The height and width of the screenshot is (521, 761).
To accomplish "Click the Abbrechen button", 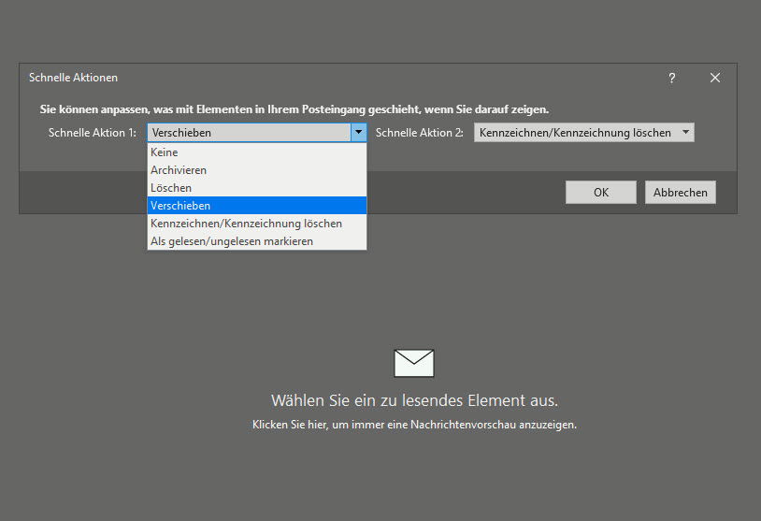I will 680,193.
